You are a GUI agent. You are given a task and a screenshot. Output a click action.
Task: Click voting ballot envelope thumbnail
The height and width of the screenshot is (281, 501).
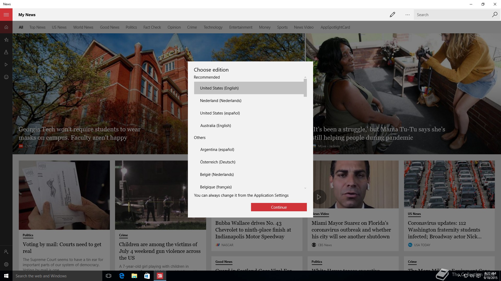(64, 195)
